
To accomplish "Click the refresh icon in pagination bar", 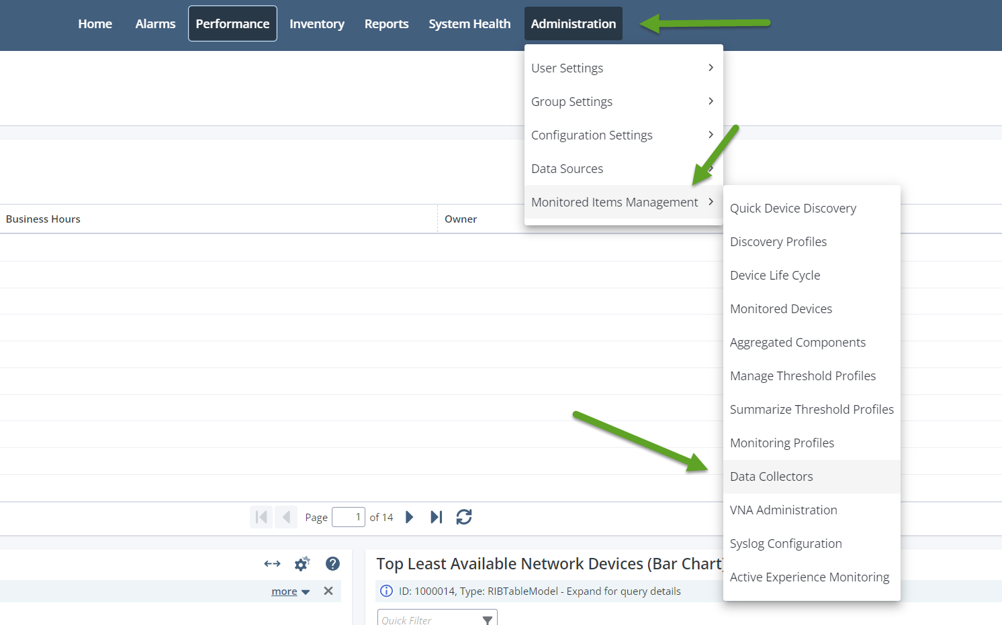I will 463,517.
